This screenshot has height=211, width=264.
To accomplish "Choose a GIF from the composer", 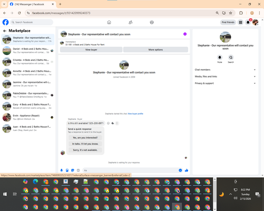I will [78, 170].
